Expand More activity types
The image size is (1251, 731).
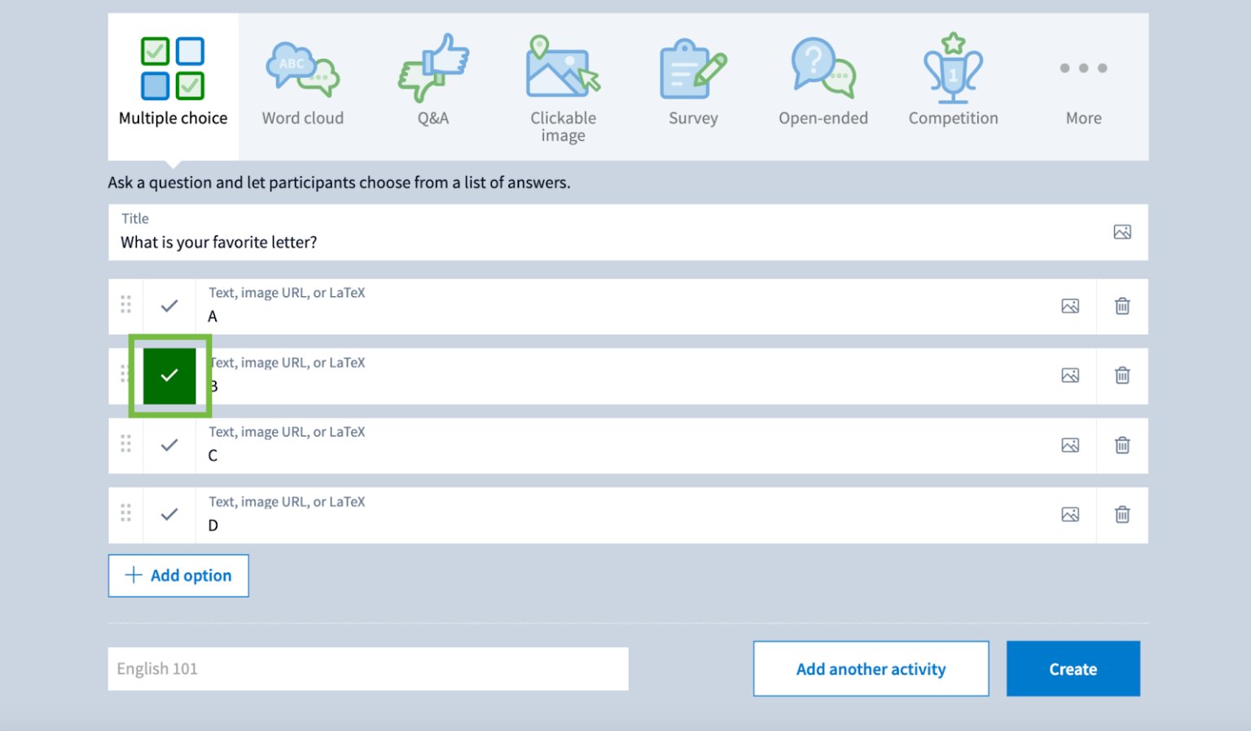point(1083,69)
